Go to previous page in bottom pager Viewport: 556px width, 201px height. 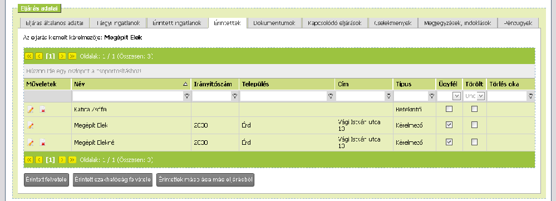[x=39, y=160]
